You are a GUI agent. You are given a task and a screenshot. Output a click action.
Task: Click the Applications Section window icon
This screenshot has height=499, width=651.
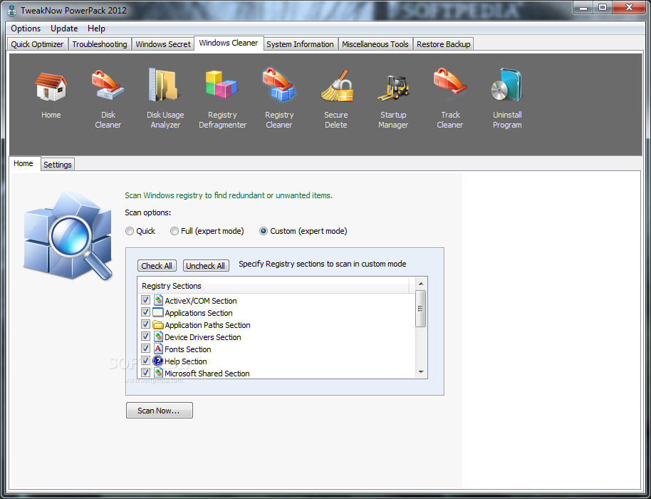158,312
